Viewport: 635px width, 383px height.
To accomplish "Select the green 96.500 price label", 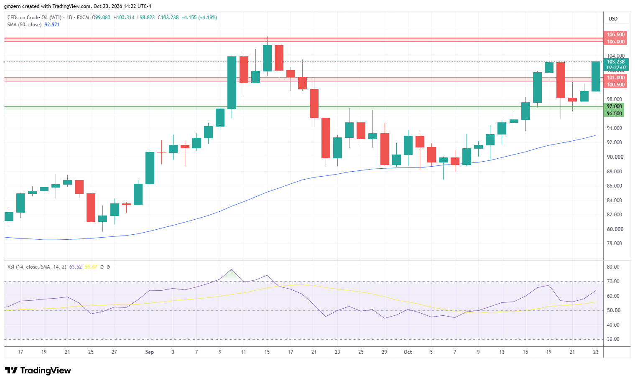I will (x=615, y=114).
